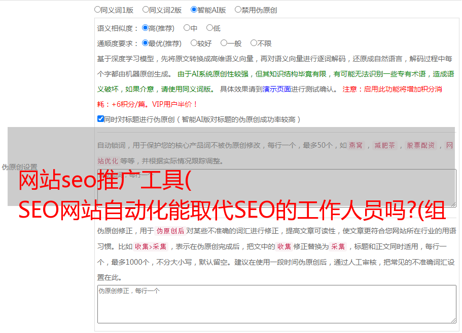Click the 收集>采集 example tag

[151, 246]
